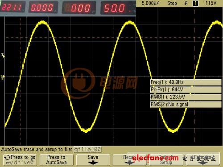223x167 pixels.
Task: Click the 115V trigger level readout
Action: click(x=211, y=3)
